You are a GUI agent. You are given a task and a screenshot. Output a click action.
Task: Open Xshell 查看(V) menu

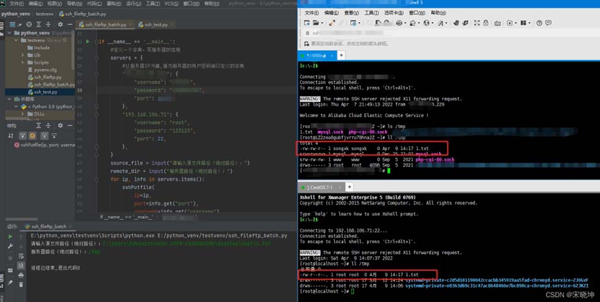point(351,13)
